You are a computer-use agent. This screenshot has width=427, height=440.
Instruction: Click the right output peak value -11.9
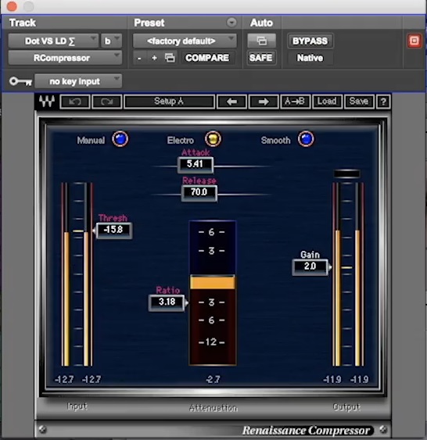[x=359, y=379]
